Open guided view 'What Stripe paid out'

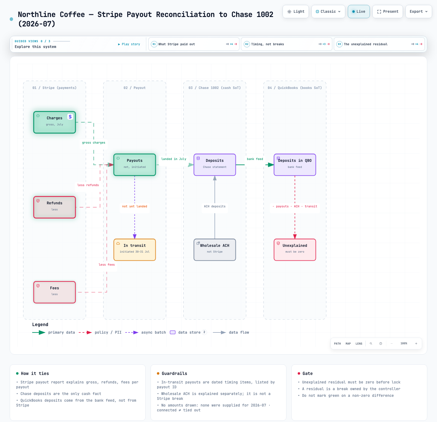(x=194, y=44)
